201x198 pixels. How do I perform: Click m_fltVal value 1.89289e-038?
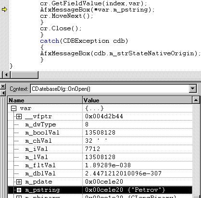[108, 165]
